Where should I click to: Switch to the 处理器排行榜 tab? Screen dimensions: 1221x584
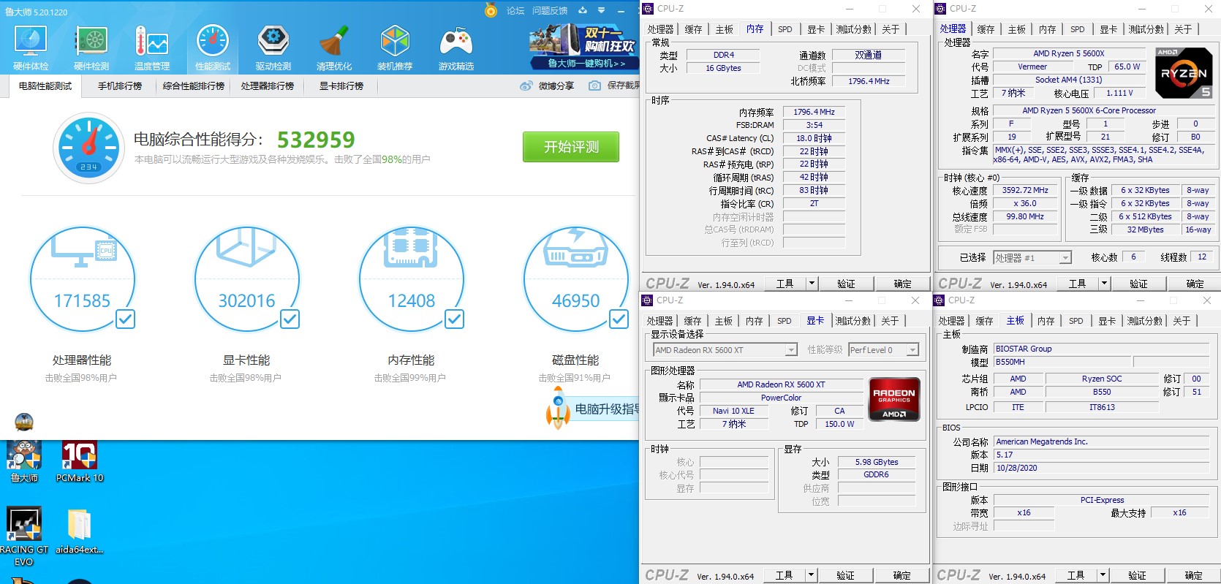point(268,86)
